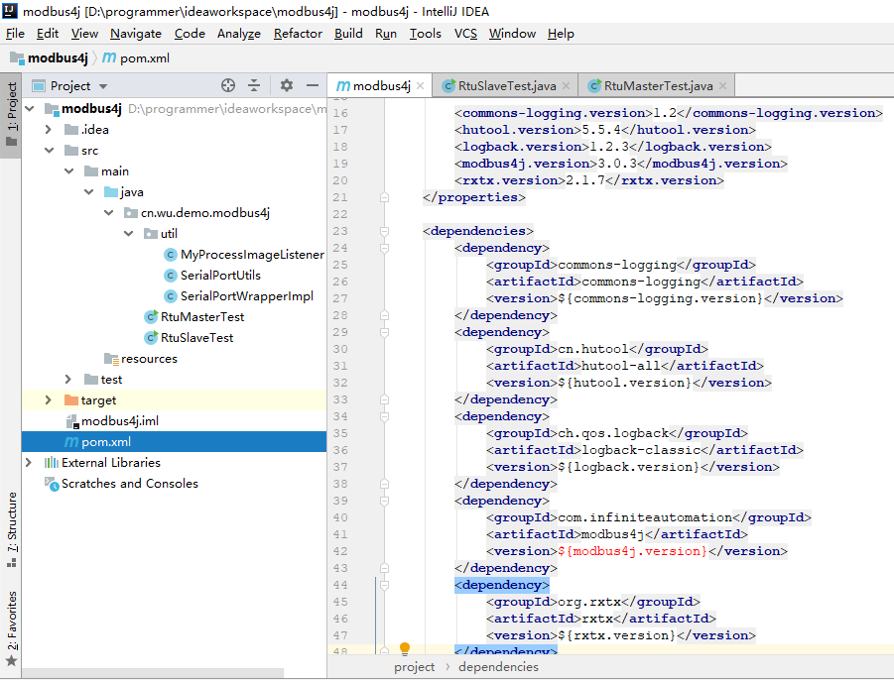894x680 pixels.
Task: Open the Build menu
Action: coord(348,34)
